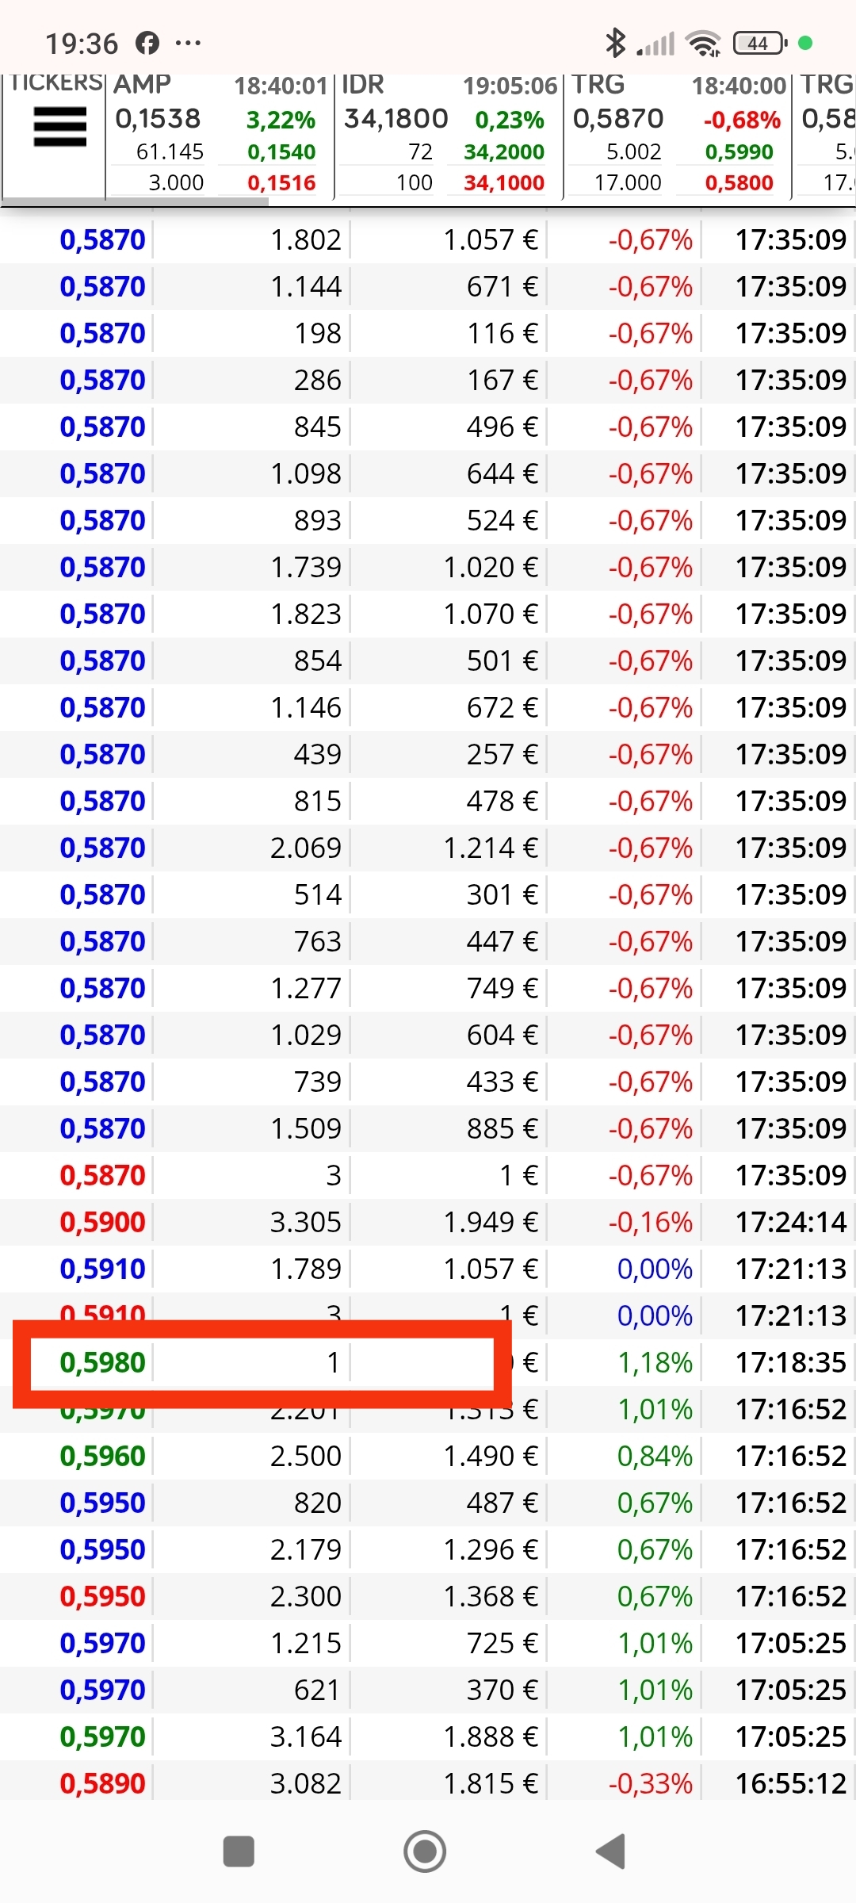Tap the 501 € amount cell
Viewport: 856px width, 1903px height.
(502, 660)
